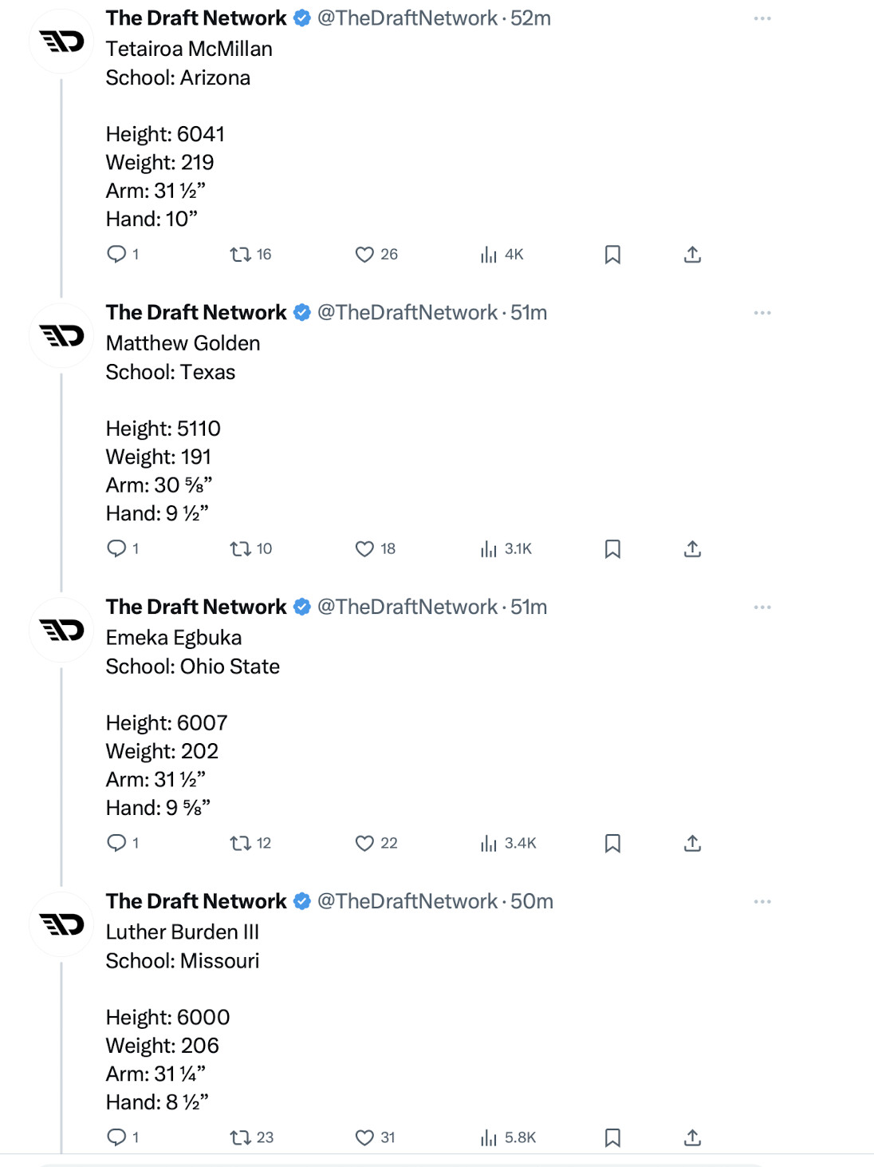Expand the Emeka Egbuka tweet options menu
This screenshot has width=874, height=1167.
point(762,607)
